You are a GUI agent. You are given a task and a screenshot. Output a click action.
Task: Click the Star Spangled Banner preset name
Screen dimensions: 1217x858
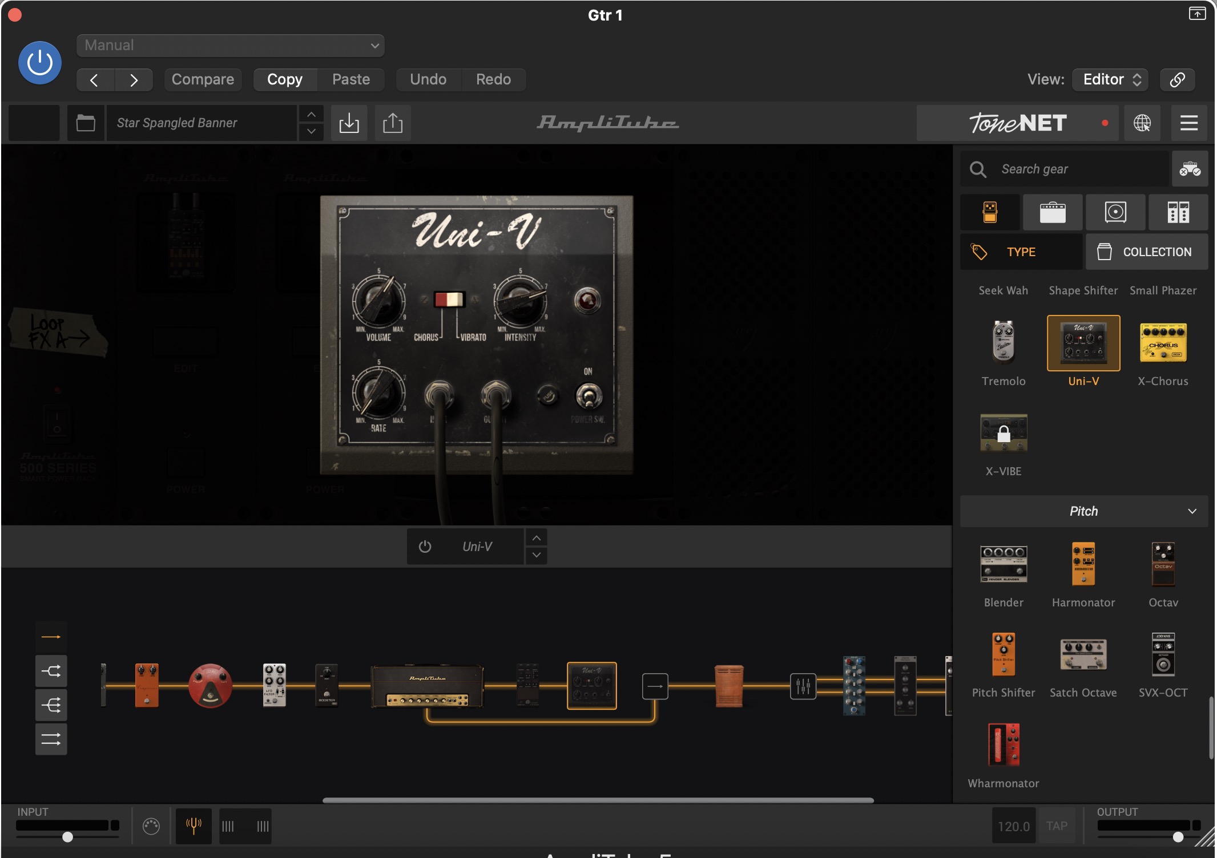[x=201, y=123]
